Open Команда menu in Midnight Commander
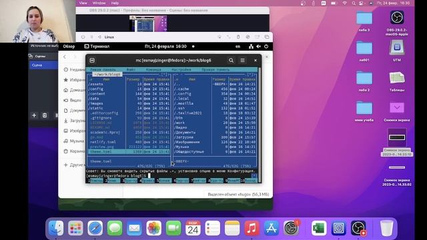This screenshot has width=427, height=240. coord(153,69)
